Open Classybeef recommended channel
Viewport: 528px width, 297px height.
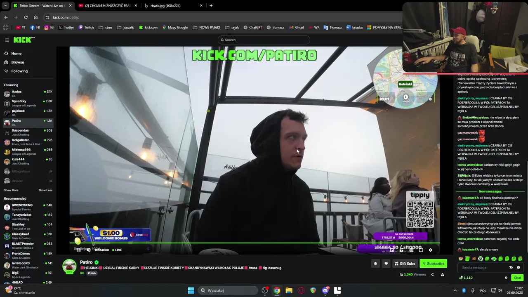[28, 236]
